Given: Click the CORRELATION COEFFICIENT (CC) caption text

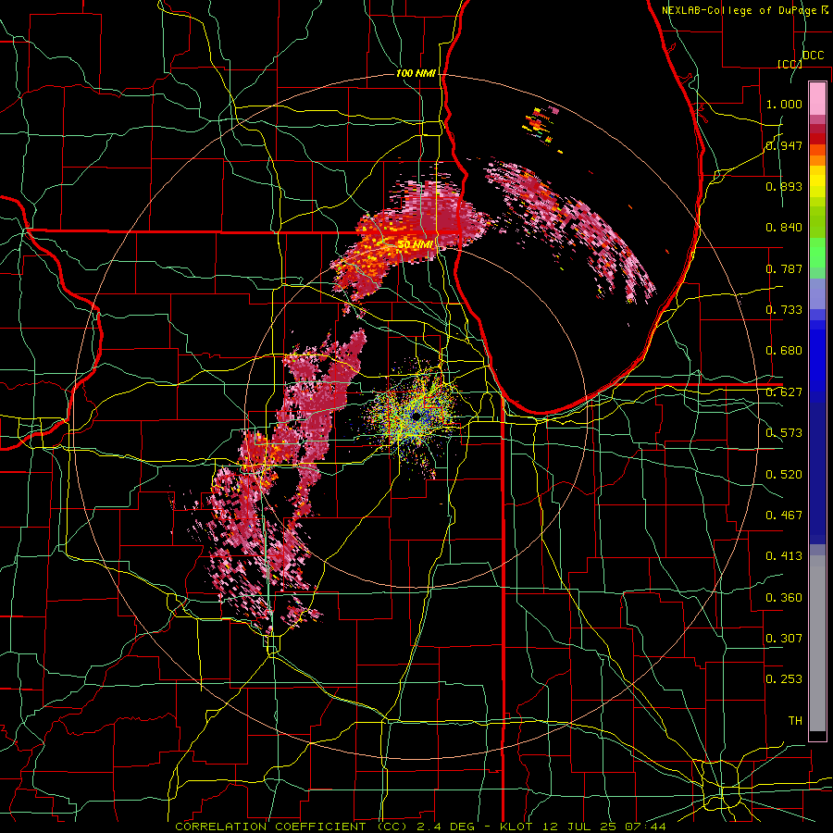Looking at the screenshot, I should coord(292,827).
